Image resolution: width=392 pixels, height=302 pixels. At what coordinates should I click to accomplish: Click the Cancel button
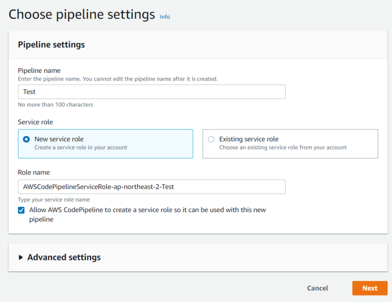click(x=317, y=288)
